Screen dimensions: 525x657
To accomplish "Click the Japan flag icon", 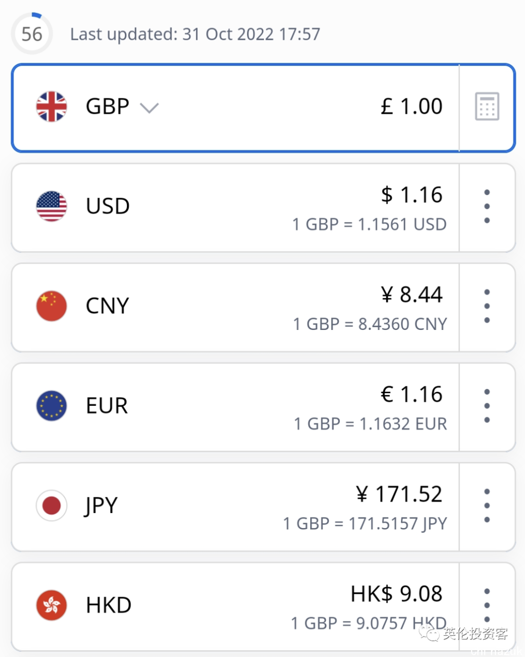I will 52,506.
